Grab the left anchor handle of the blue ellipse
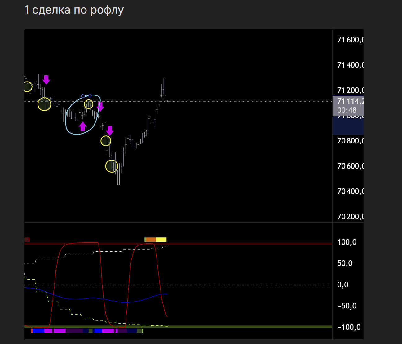The image size is (402, 344). 83,96
